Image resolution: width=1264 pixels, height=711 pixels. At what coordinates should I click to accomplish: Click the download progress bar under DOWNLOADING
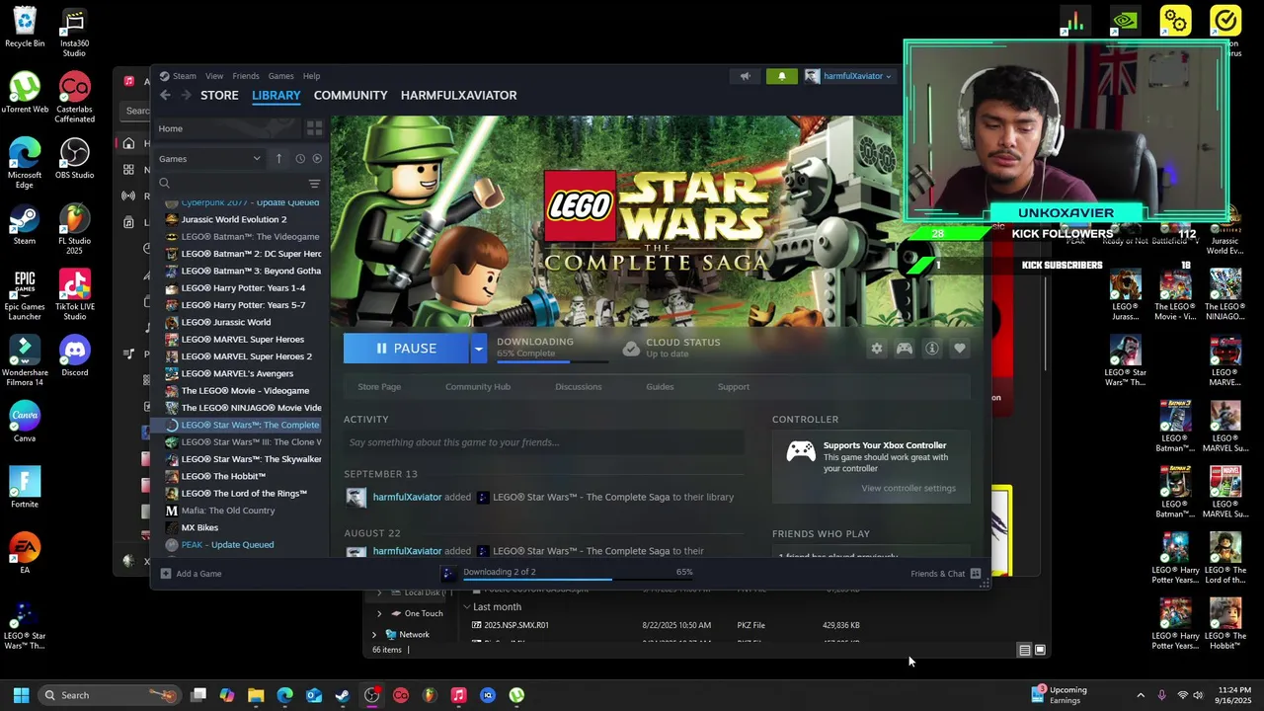point(552,361)
